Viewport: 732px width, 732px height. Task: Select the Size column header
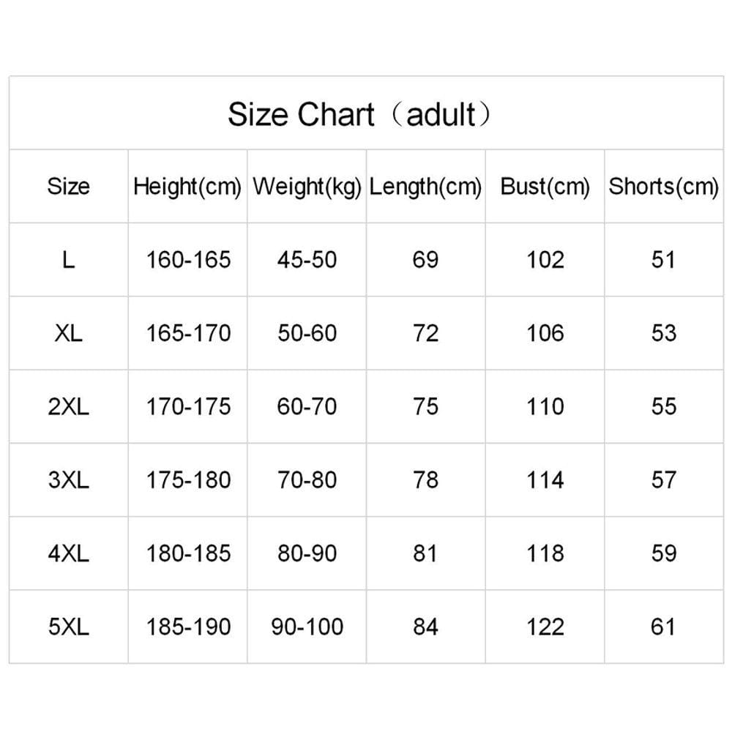(x=68, y=186)
